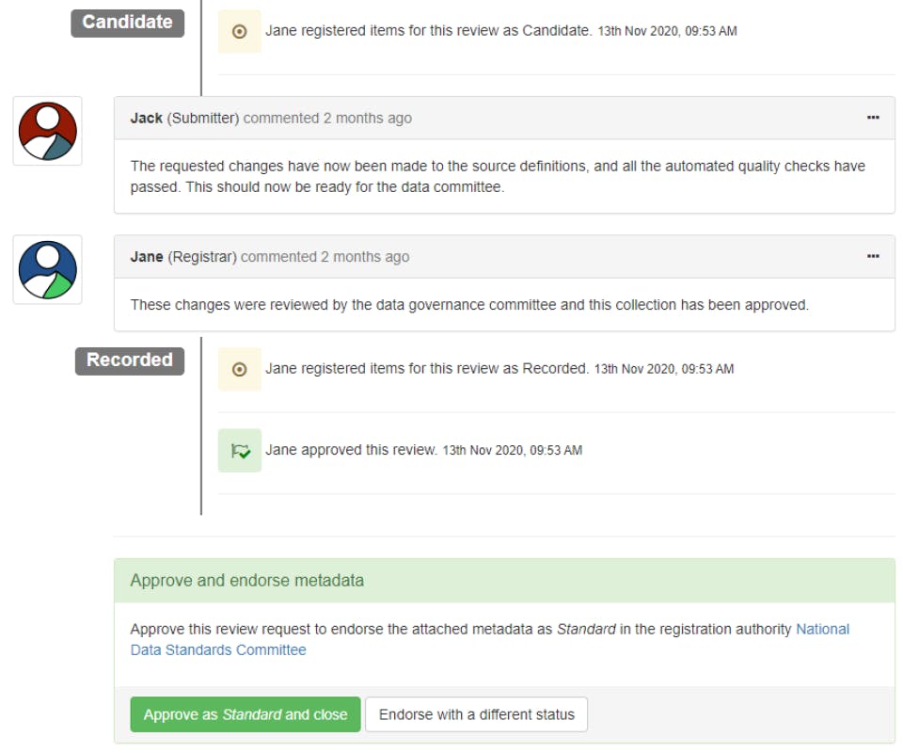The image size is (903, 753).
Task: Click Endorse with a different status
Action: (x=476, y=714)
